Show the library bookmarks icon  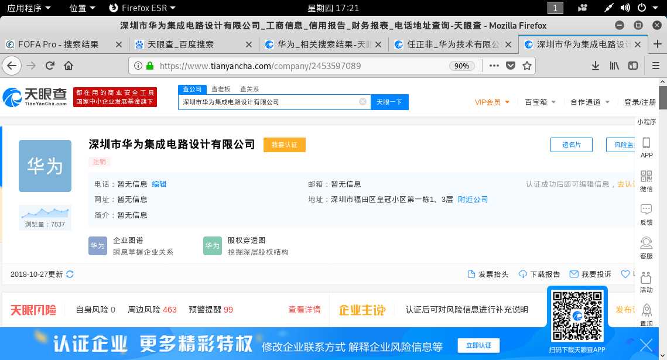614,66
